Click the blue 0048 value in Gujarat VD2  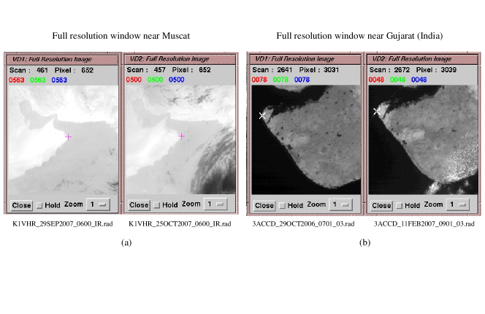click(419, 80)
